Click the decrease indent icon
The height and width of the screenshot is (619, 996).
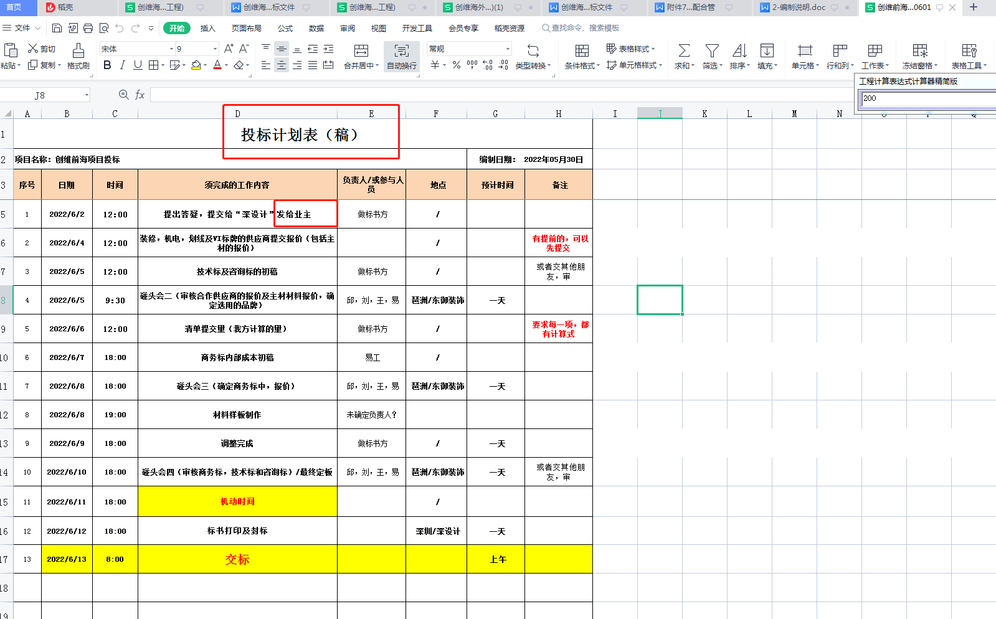click(x=313, y=49)
